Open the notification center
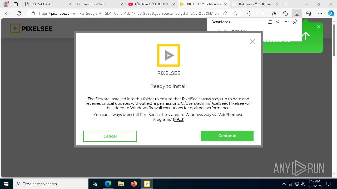 click(x=329, y=184)
